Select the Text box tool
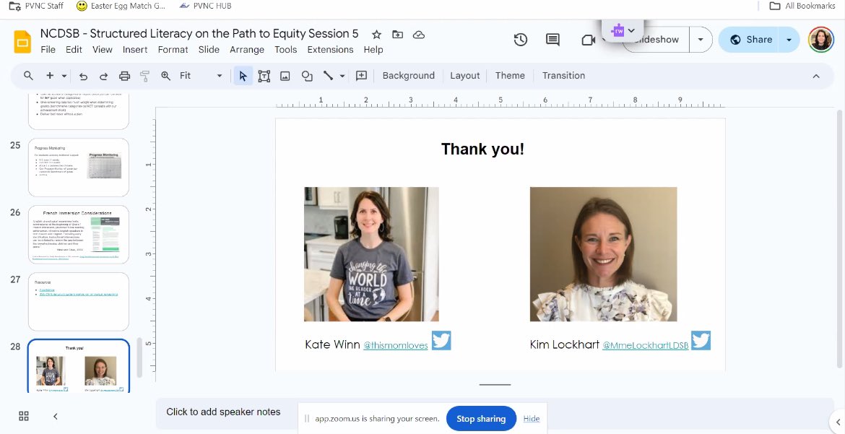This screenshot has height=434, width=845. pos(264,76)
